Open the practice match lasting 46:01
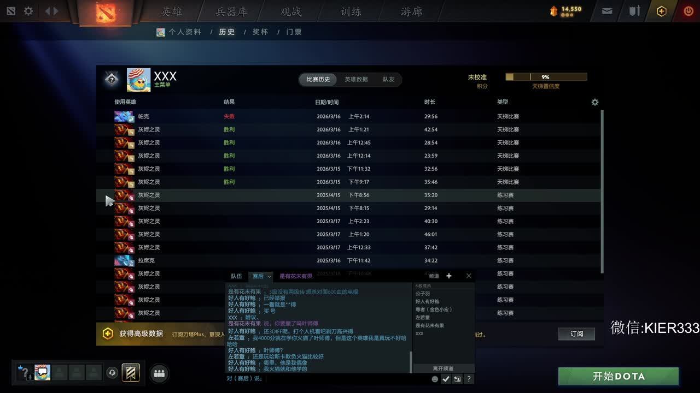Screen dimensions: 700x393 tap(349, 234)
